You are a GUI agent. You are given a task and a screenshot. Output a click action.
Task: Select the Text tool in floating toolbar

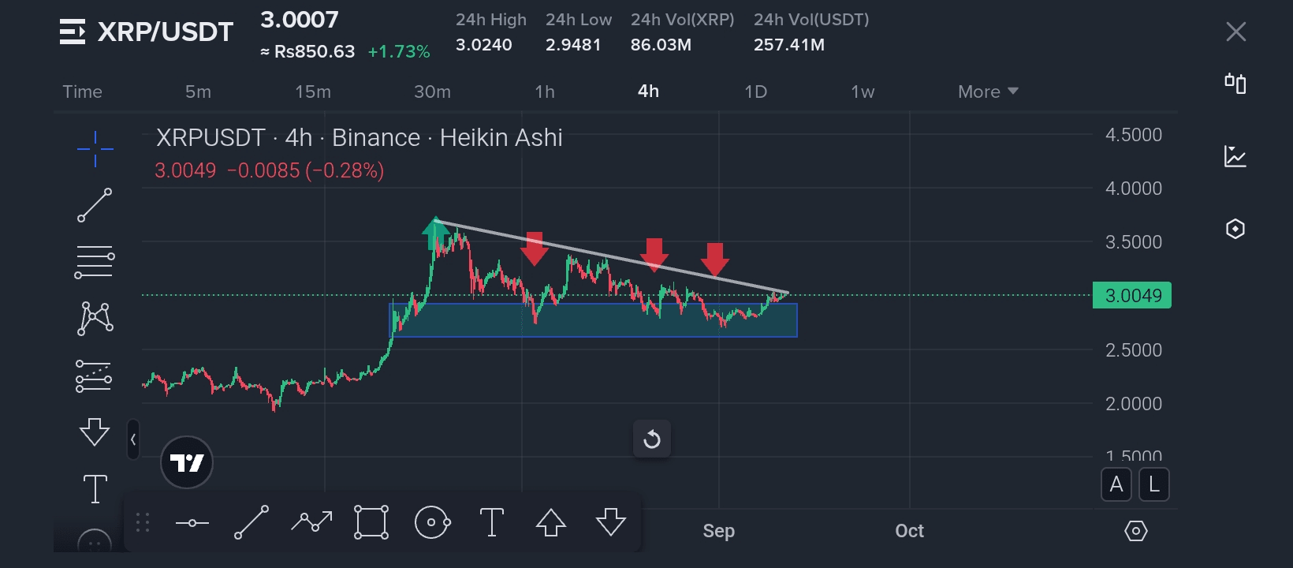click(491, 522)
